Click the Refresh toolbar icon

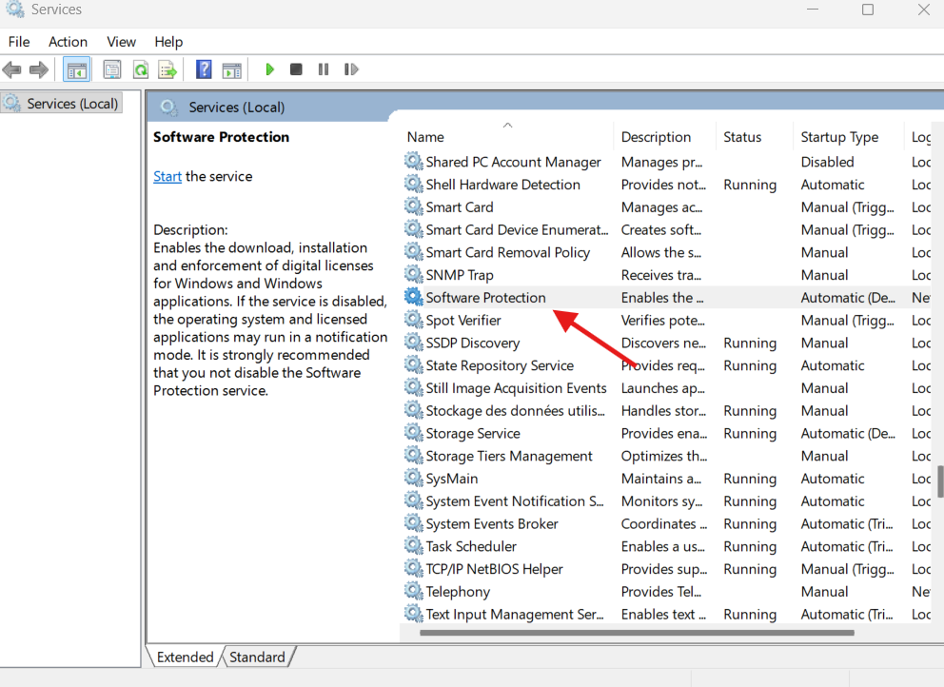[x=140, y=69]
